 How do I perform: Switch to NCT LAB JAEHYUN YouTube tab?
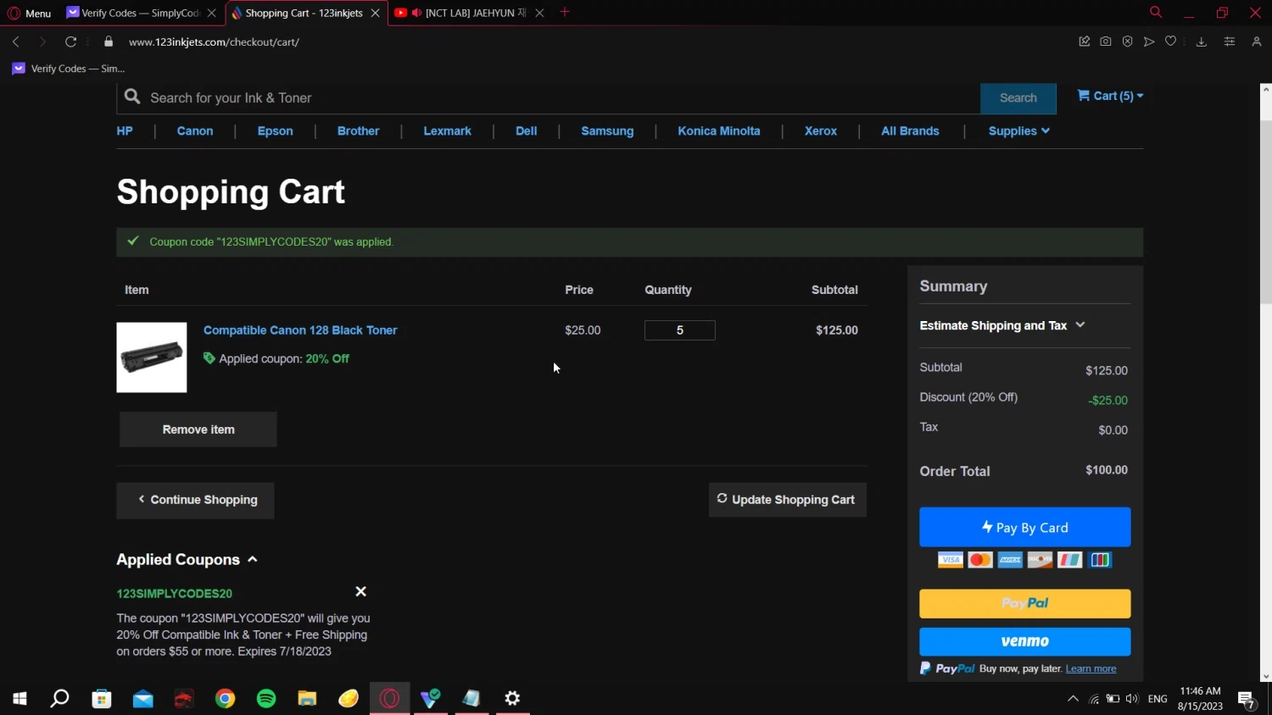468,13
